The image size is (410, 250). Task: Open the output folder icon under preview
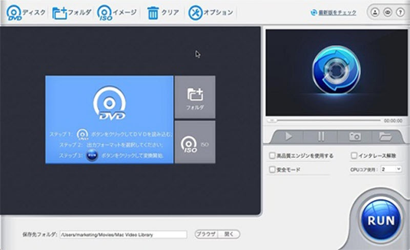click(x=385, y=137)
